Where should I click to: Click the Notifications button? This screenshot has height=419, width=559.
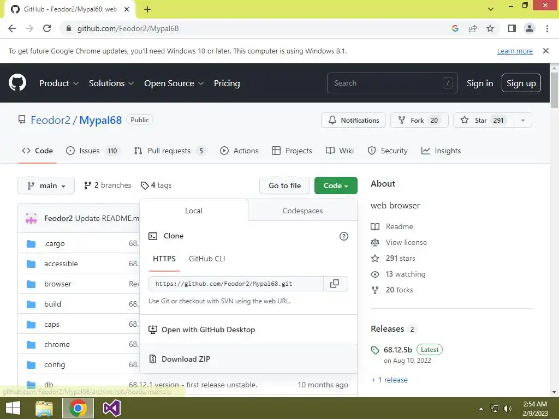[x=353, y=121]
